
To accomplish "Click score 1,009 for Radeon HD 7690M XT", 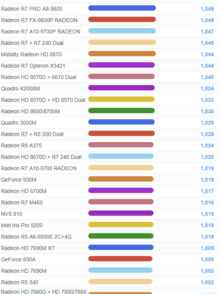I will point(207,248).
